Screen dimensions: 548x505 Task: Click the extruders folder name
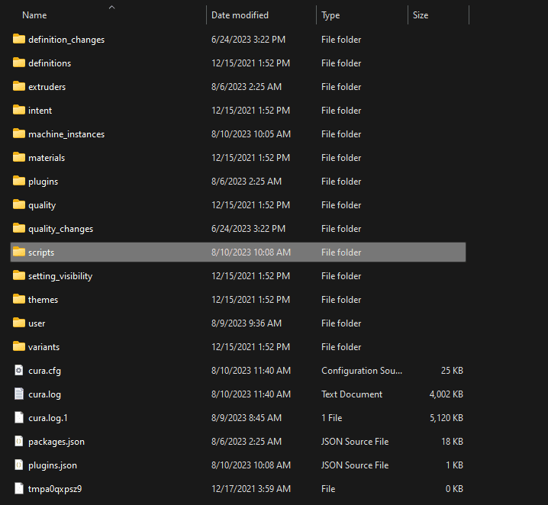click(x=47, y=87)
